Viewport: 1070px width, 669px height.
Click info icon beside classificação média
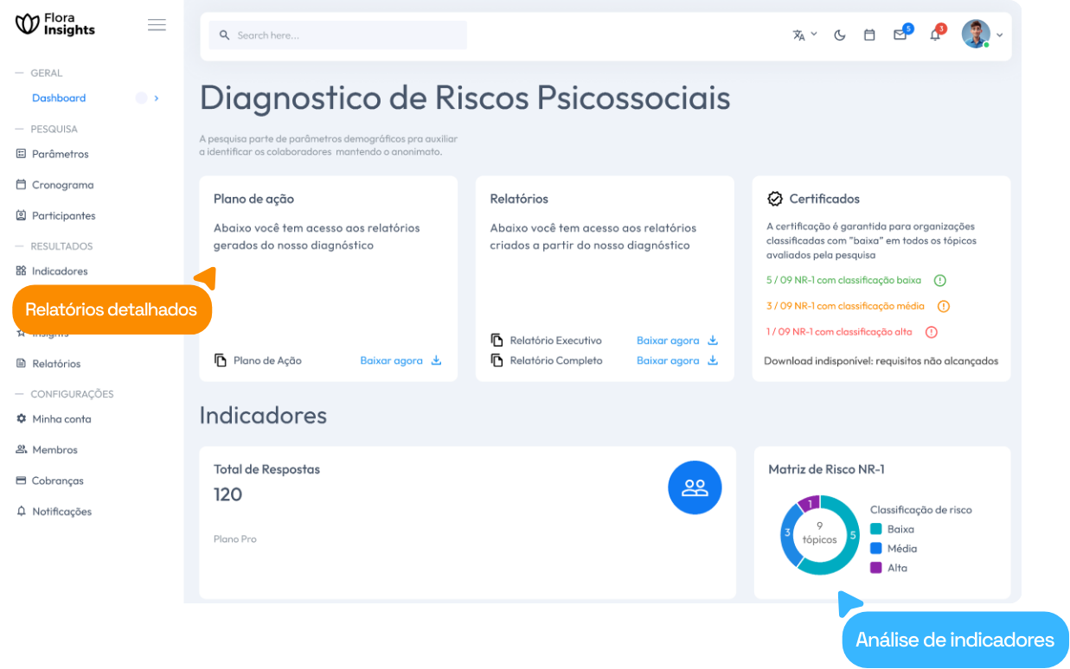point(944,306)
